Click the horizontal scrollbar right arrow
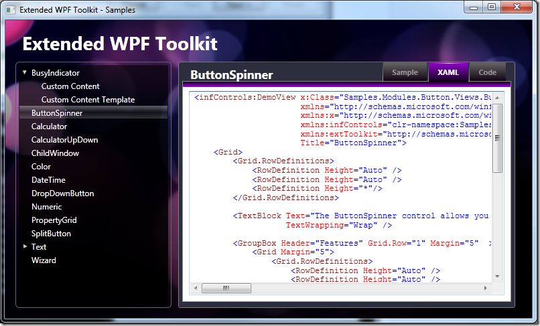540x326 pixels. coord(486,288)
